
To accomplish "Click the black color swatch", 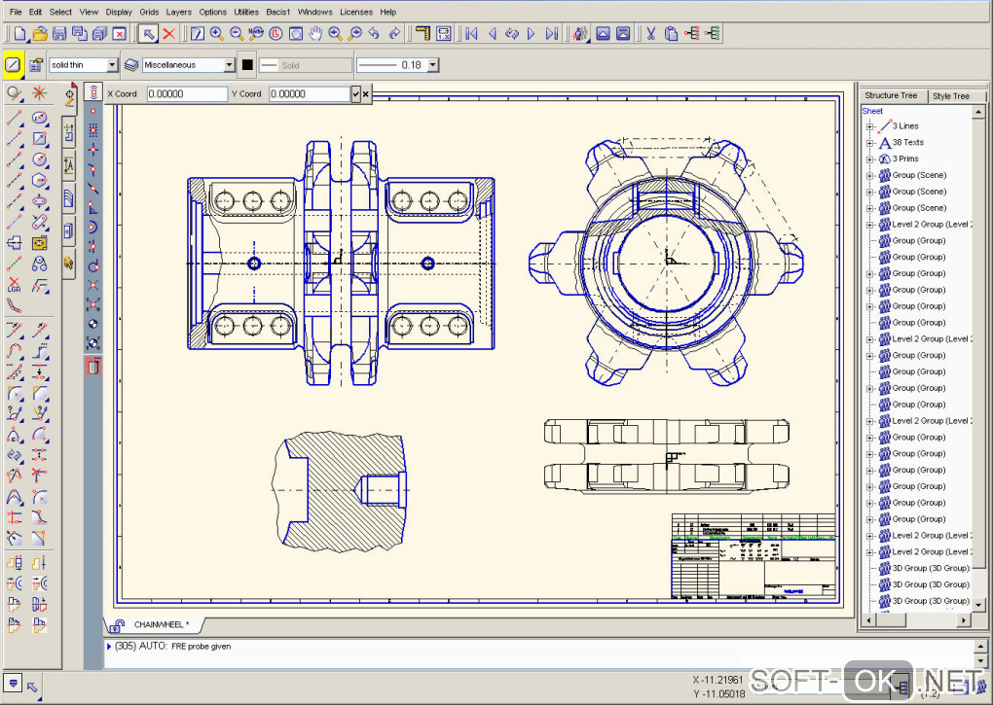I will pos(247,65).
